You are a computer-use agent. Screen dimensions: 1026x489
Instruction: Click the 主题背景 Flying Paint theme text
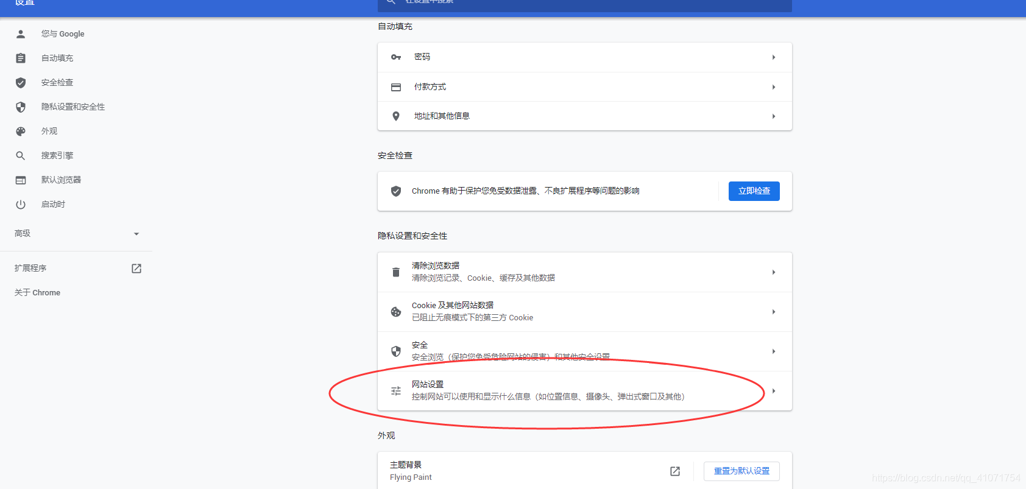[411, 471]
